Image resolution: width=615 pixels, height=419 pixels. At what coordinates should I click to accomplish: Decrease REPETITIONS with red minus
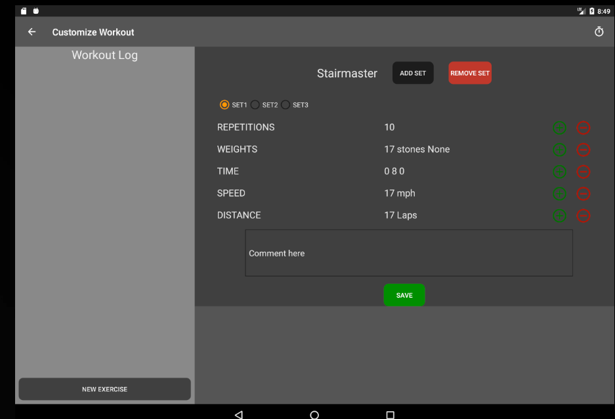point(583,128)
